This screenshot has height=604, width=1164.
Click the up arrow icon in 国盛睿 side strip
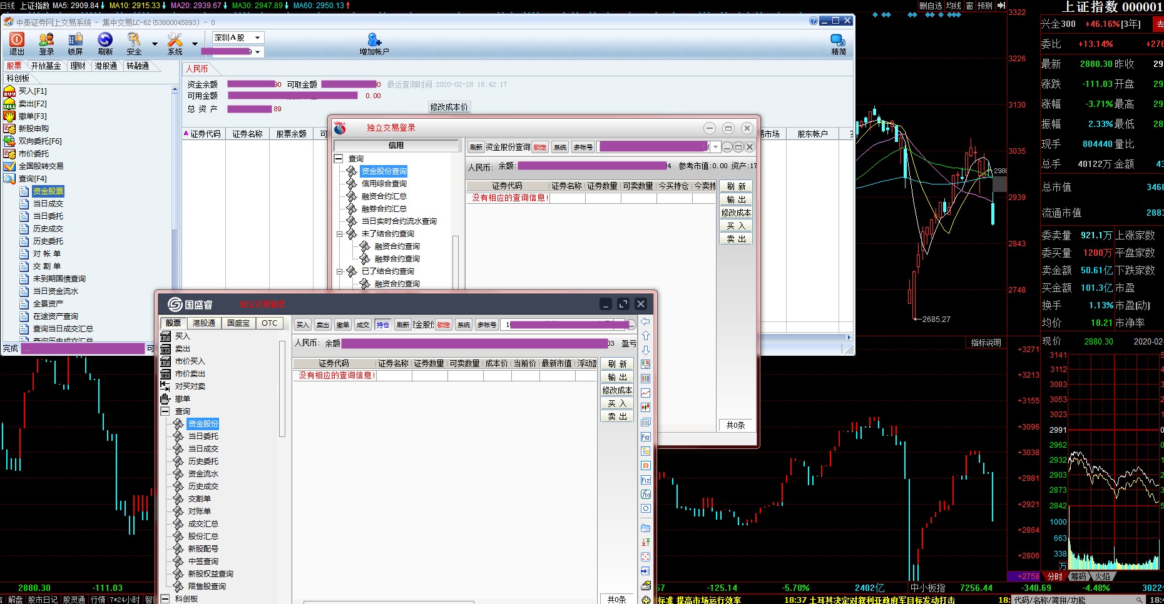click(646, 336)
